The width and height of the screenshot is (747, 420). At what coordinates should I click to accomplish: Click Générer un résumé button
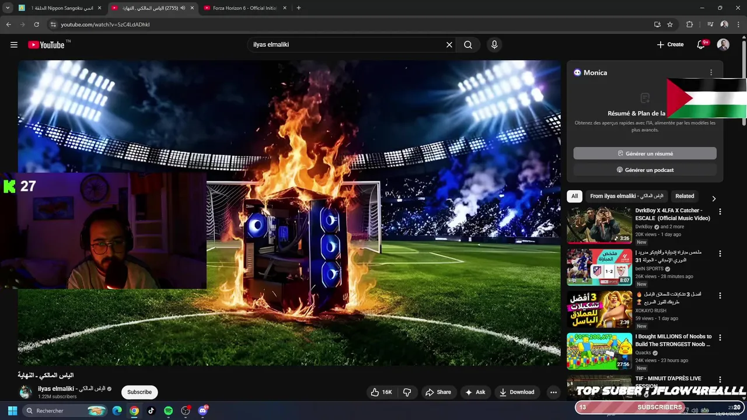(645, 153)
